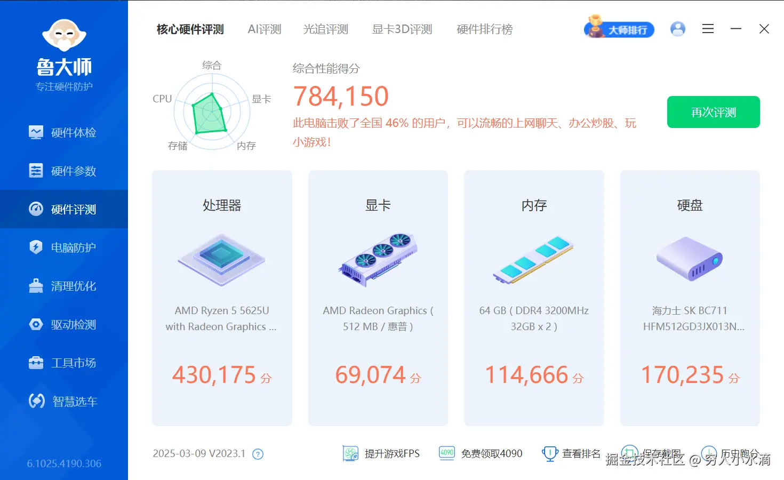
Task: Click the 硬件评测 gauge icon
Action: point(36,209)
